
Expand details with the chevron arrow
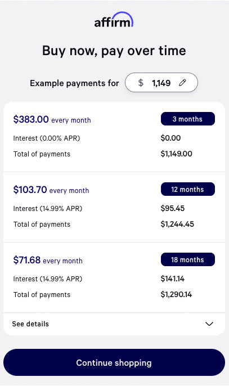pos(209,324)
